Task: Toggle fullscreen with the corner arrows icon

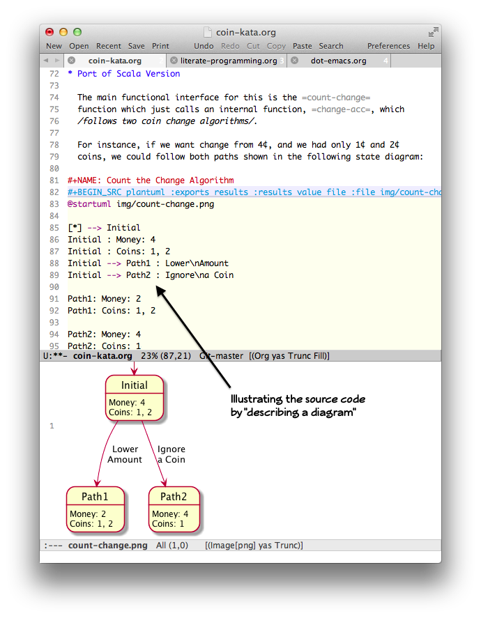Action: [x=433, y=32]
